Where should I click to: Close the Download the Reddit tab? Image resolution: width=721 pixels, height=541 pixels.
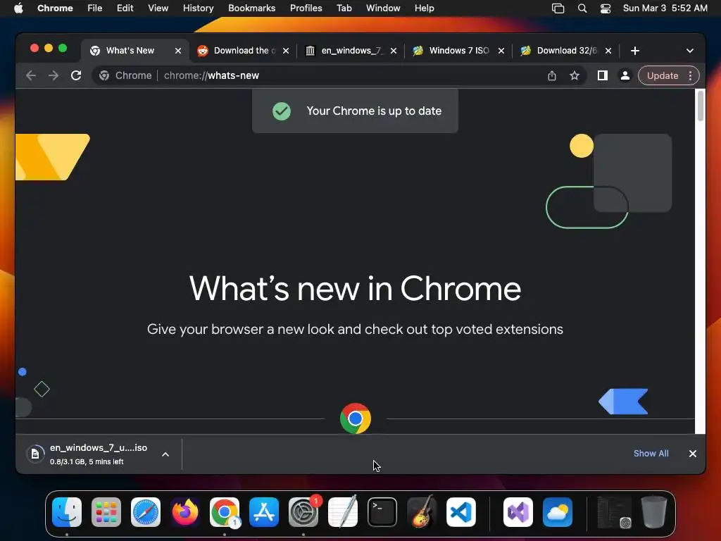click(286, 51)
